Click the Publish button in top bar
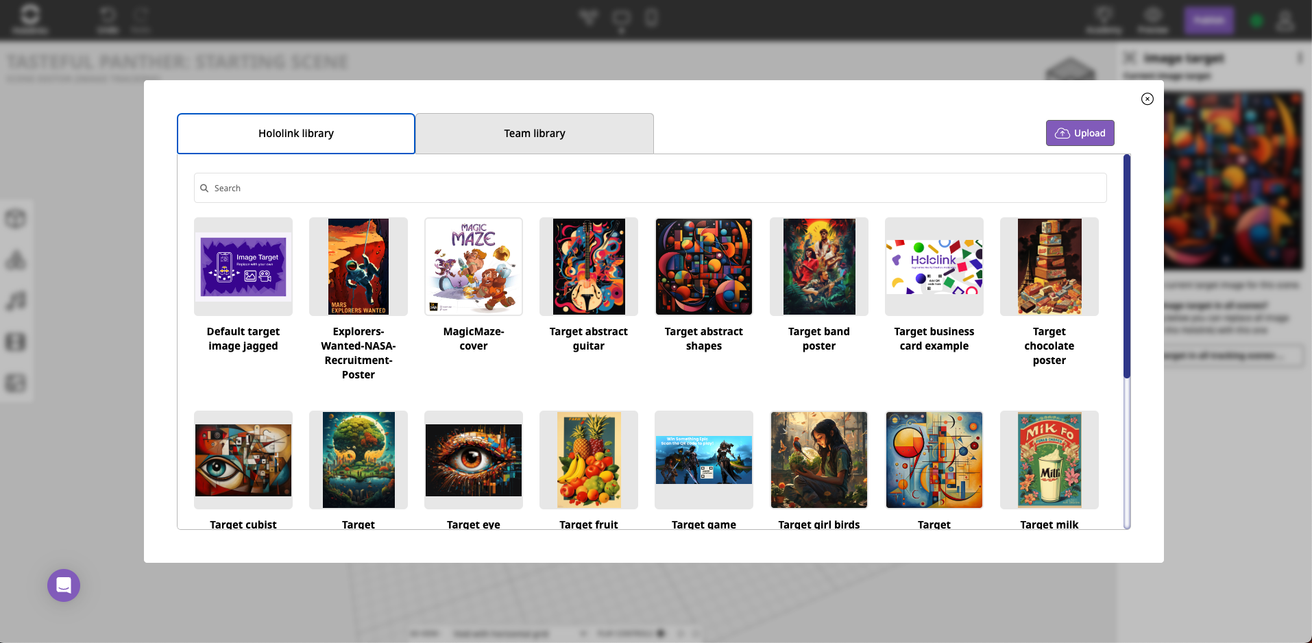 click(x=1208, y=21)
